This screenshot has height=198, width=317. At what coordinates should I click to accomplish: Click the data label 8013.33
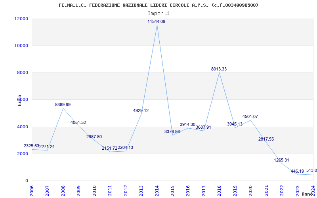(x=219, y=69)
